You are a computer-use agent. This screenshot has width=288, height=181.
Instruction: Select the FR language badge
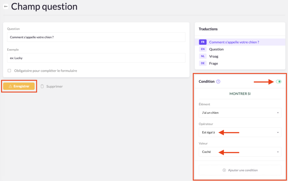click(203, 42)
